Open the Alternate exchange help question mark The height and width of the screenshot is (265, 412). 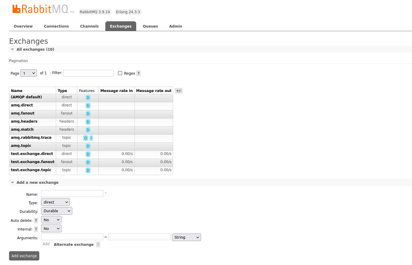pyautogui.click(x=98, y=245)
